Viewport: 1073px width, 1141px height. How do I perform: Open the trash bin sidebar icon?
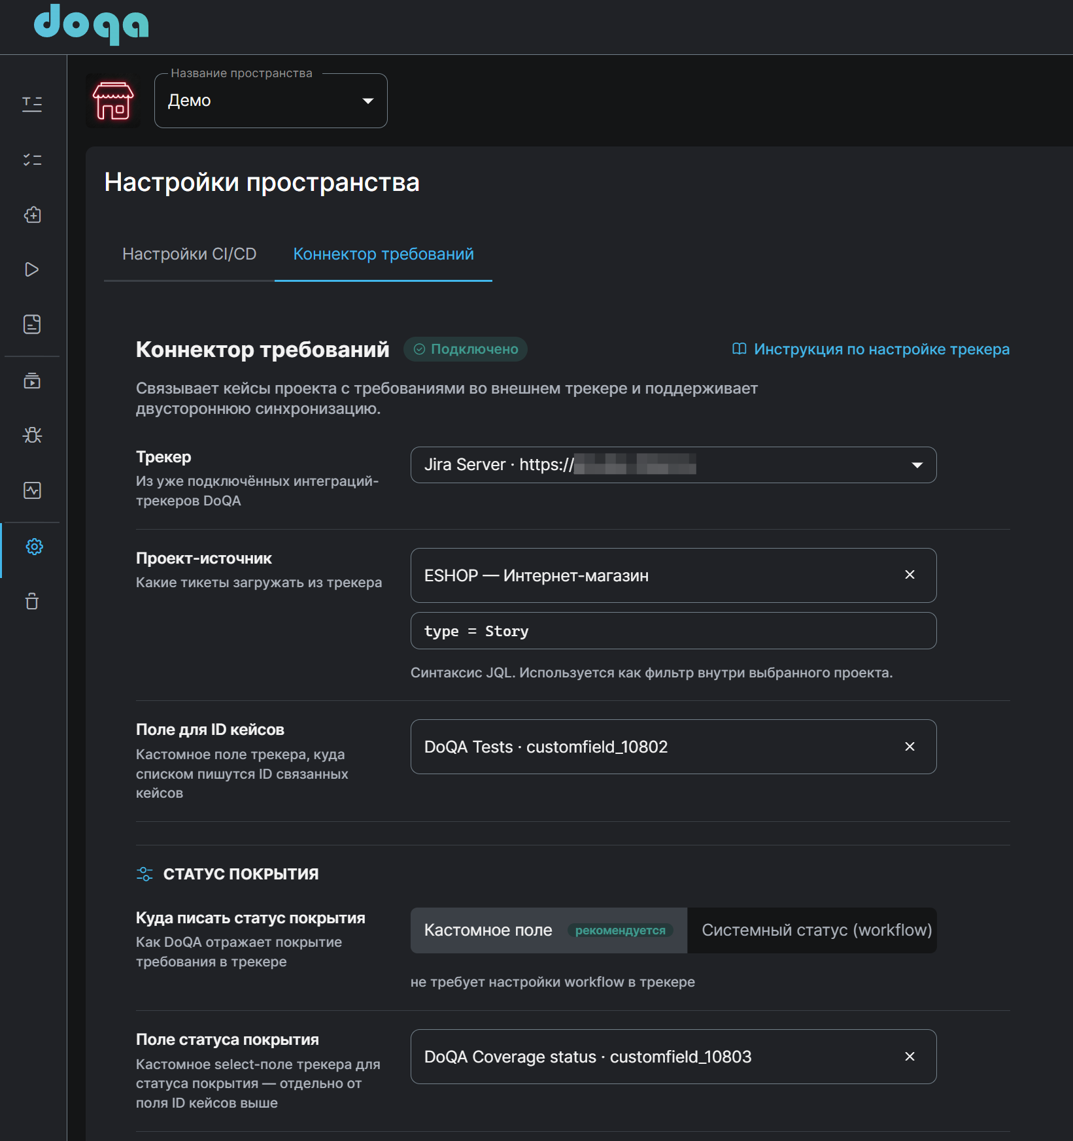[x=32, y=601]
